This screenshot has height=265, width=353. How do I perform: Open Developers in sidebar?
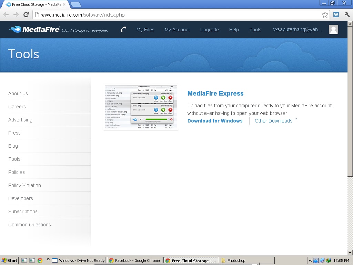(20, 198)
